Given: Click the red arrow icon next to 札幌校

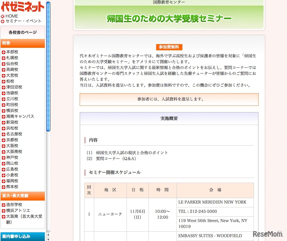Looking at the screenshot, I should pyautogui.click(x=3, y=58).
